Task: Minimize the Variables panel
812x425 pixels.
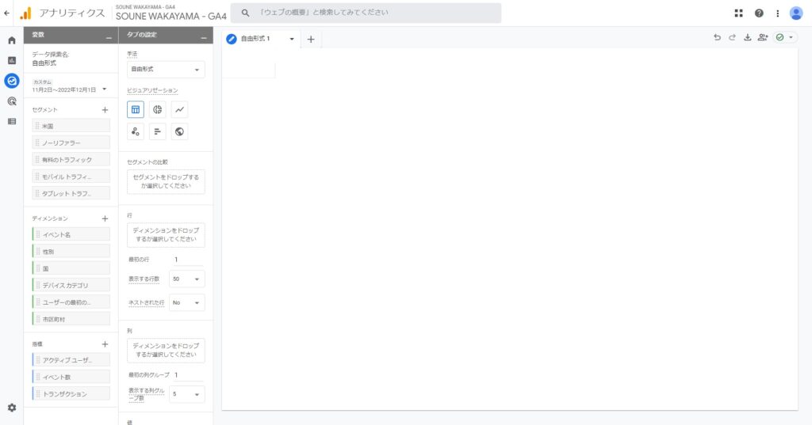Action: [109, 37]
